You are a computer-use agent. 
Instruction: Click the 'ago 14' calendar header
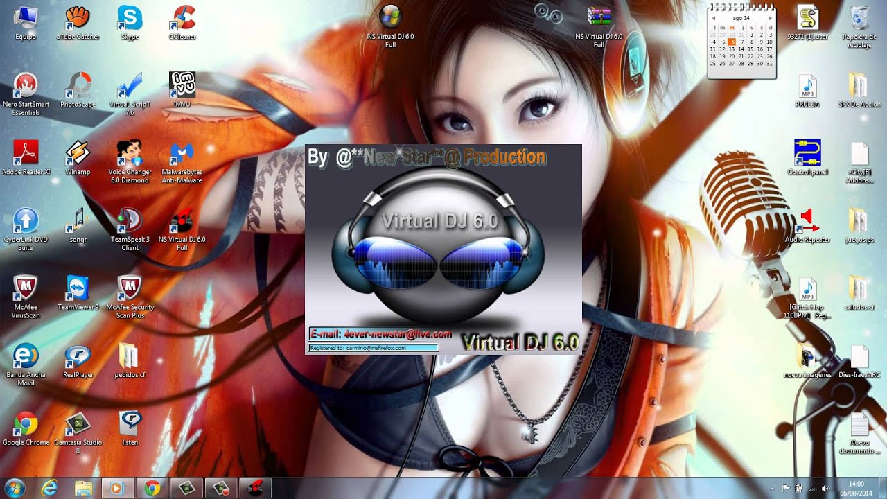tap(741, 18)
